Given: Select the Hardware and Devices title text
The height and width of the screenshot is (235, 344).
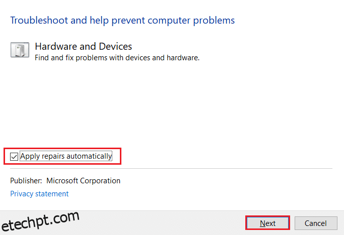Looking at the screenshot, I should pos(84,46).
